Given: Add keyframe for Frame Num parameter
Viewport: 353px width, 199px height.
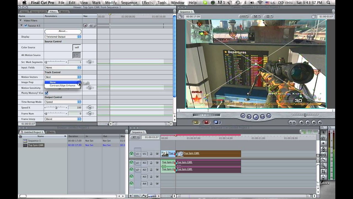Looking at the screenshot, I should coord(90,114).
